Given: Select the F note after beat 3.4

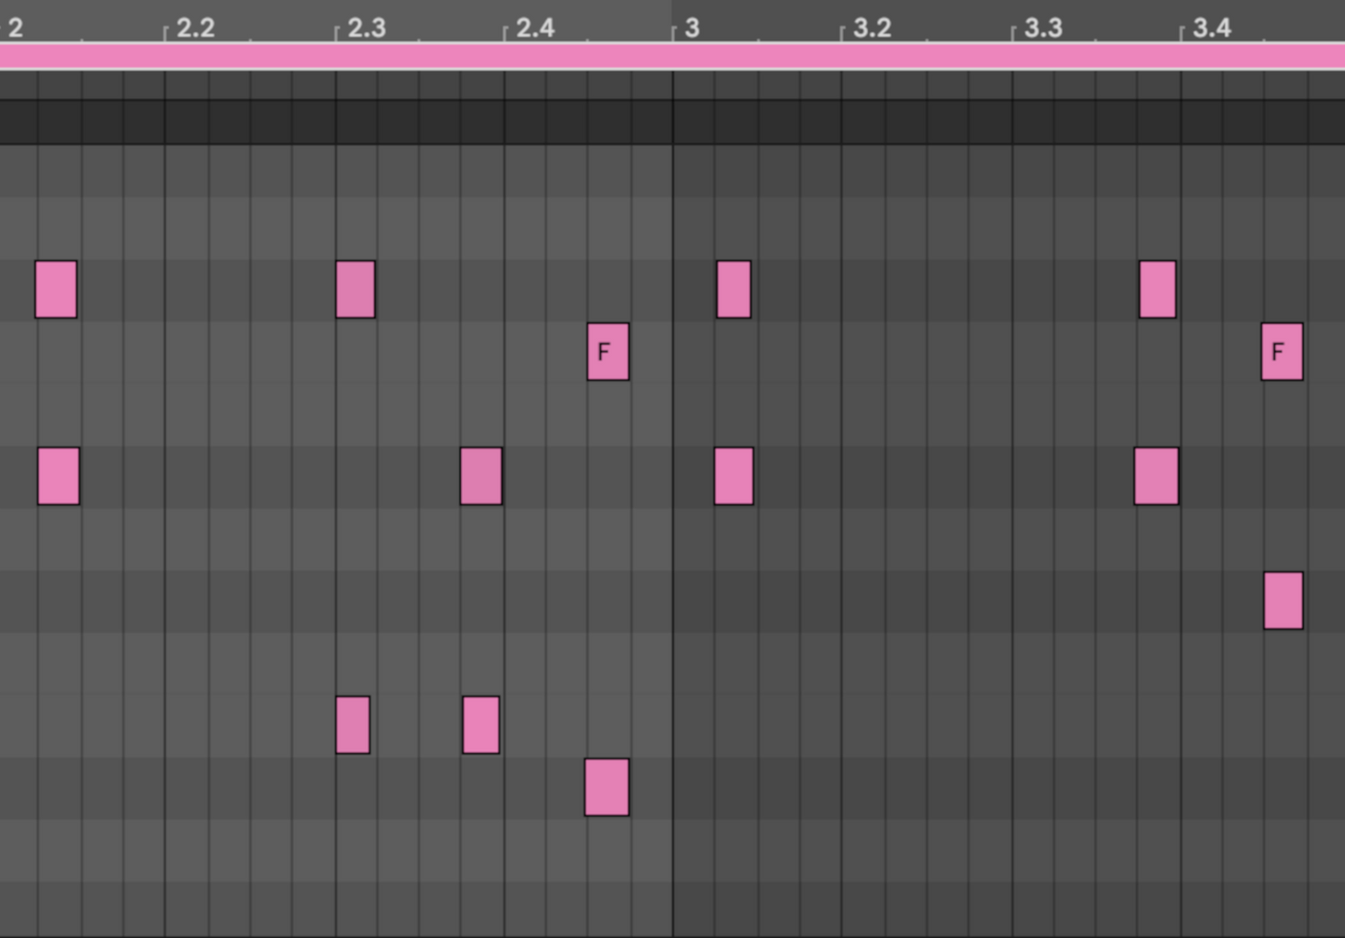Looking at the screenshot, I should click(1281, 352).
